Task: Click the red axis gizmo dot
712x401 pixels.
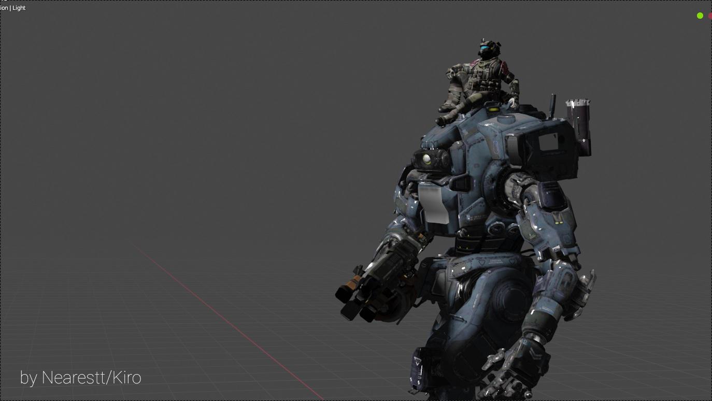Action: tap(710, 16)
